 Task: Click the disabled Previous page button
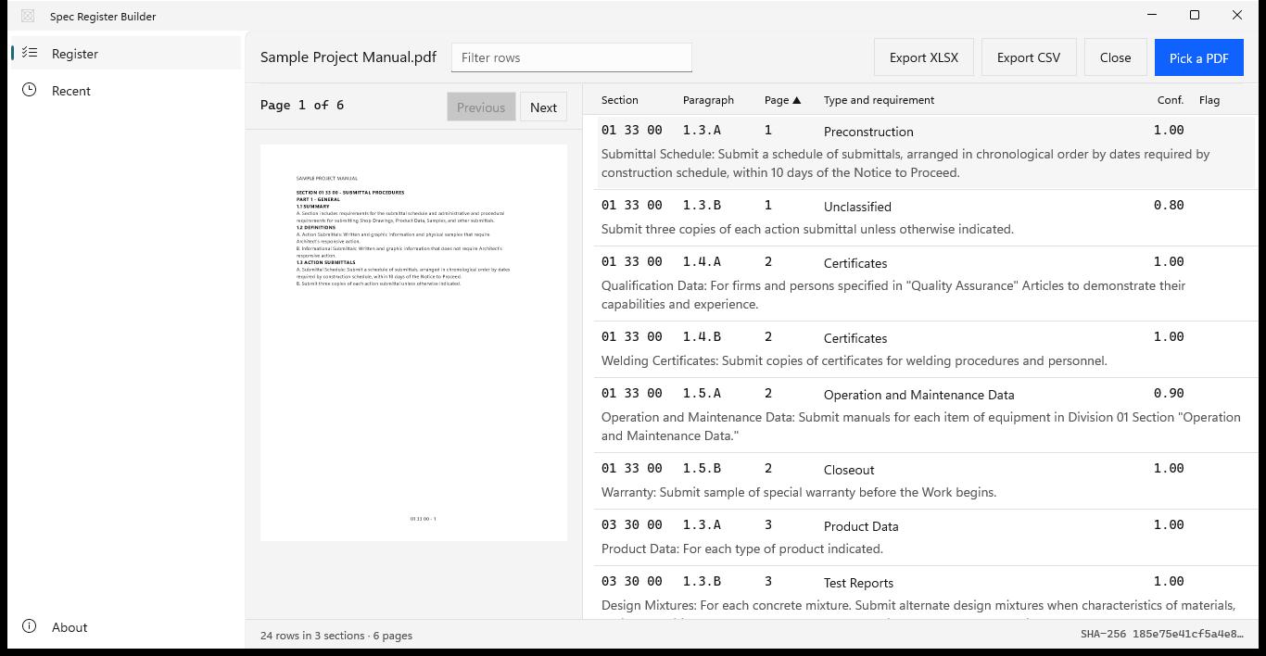481,107
